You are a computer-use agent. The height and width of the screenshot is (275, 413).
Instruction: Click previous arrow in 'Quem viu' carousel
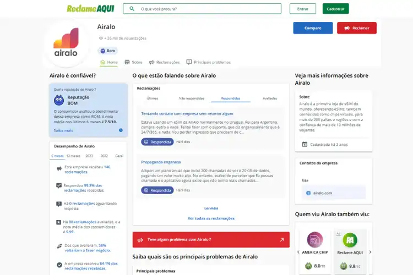pos(298,252)
